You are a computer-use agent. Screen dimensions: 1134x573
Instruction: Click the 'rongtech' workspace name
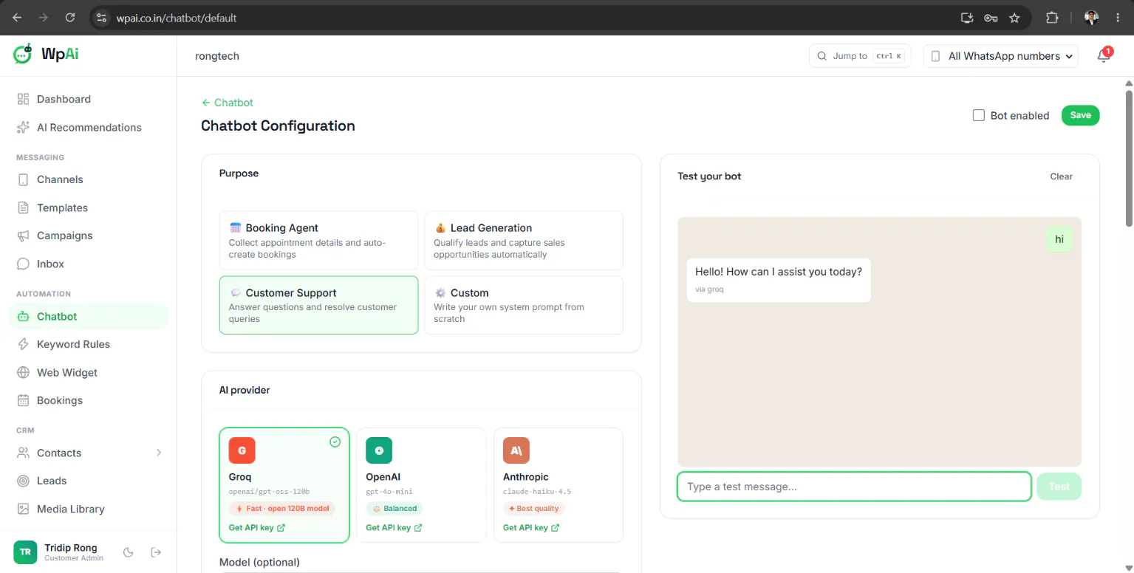(217, 56)
